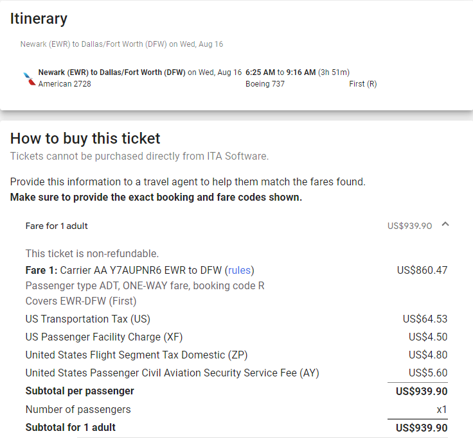Viewport: 473px width, 438px height.
Task: Click the US Transportation Tax (US) line
Action: pyautogui.click(x=87, y=319)
